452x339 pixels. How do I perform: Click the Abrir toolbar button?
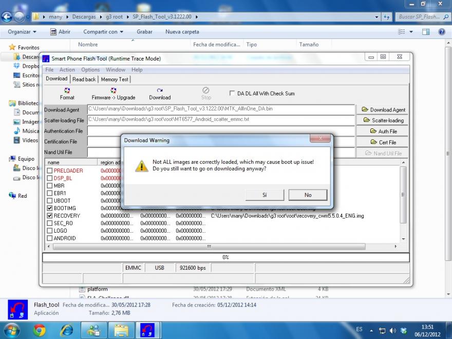pyautogui.click(x=60, y=32)
